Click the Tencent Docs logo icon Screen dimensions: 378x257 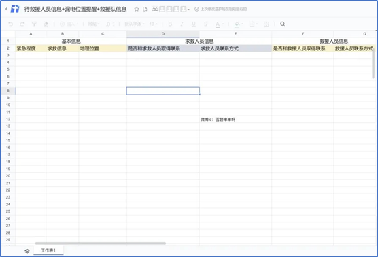pos(15,9)
